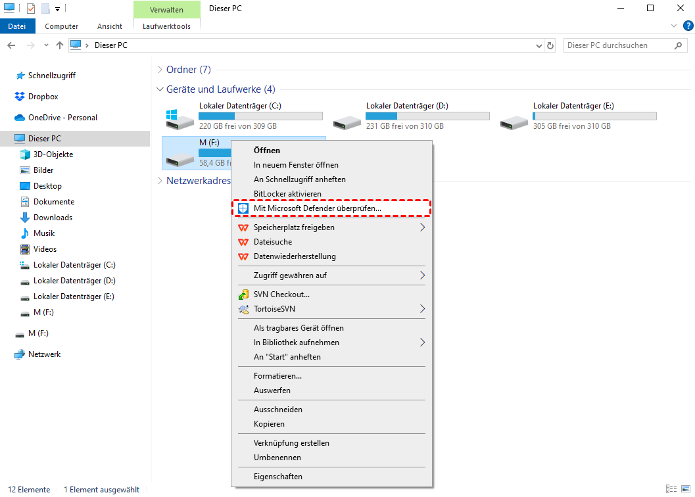The height and width of the screenshot is (497, 695).
Task: Expand the Netzwerkadressen section chevron
Action: [x=160, y=181]
